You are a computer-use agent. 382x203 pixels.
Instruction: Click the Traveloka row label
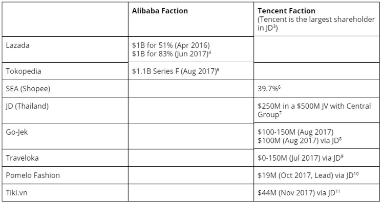click(22, 158)
